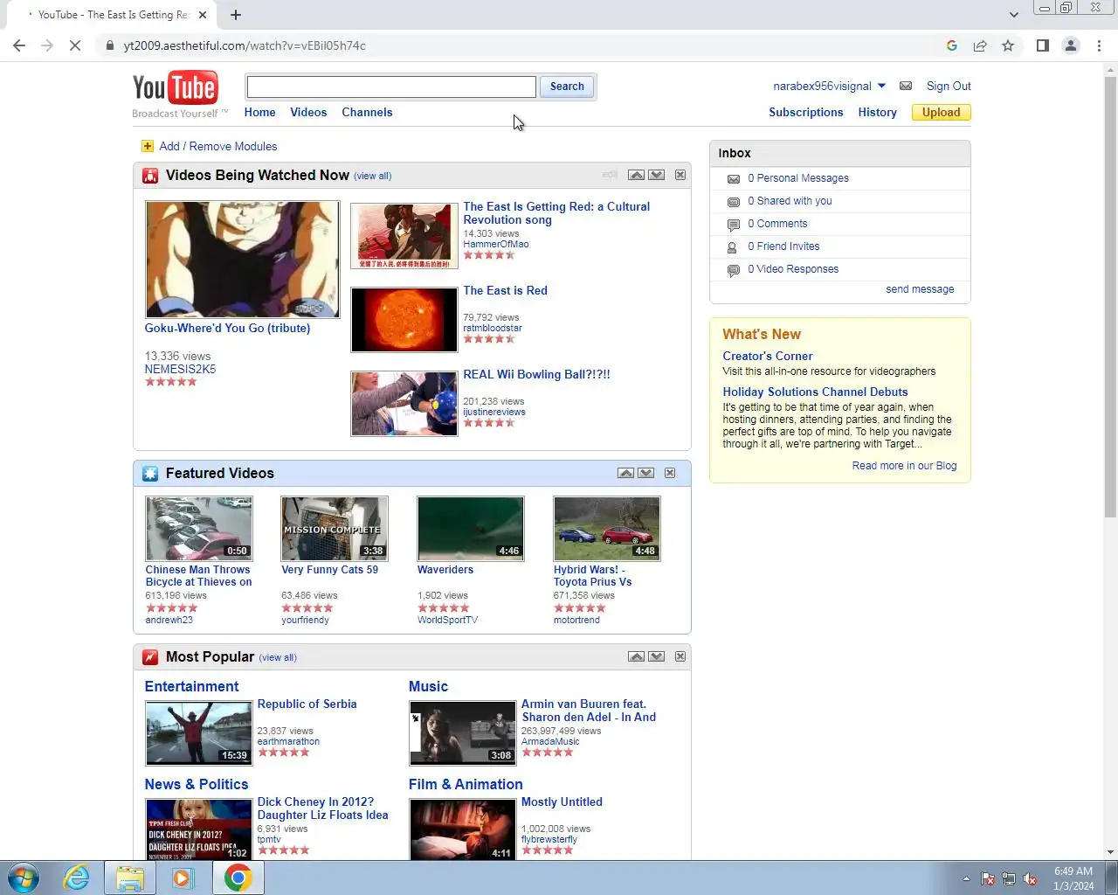Screen dimensions: 1118x895
Task: Open a new Chrome tab
Action: tap(236, 15)
